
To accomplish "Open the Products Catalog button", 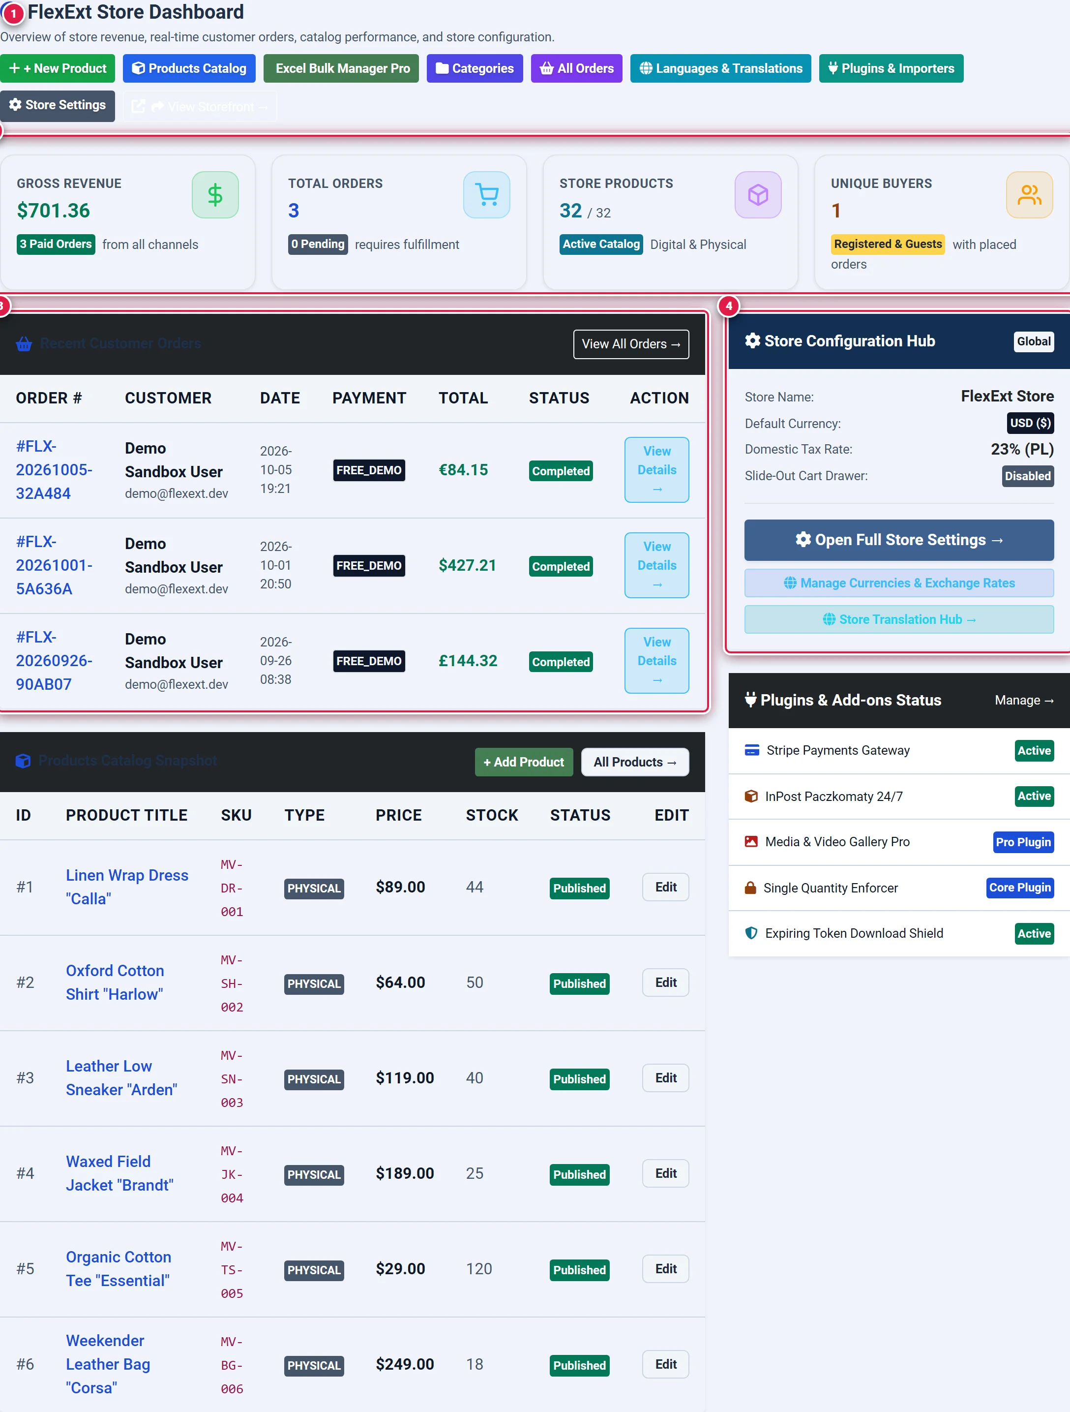I will [189, 68].
